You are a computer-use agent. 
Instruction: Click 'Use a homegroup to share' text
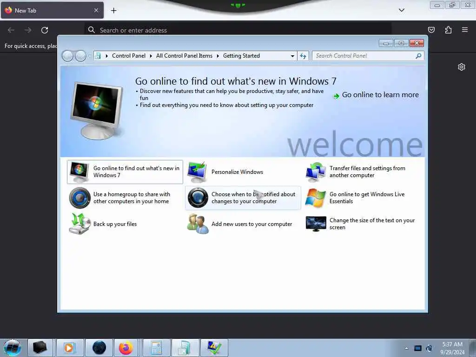pyautogui.click(x=132, y=198)
